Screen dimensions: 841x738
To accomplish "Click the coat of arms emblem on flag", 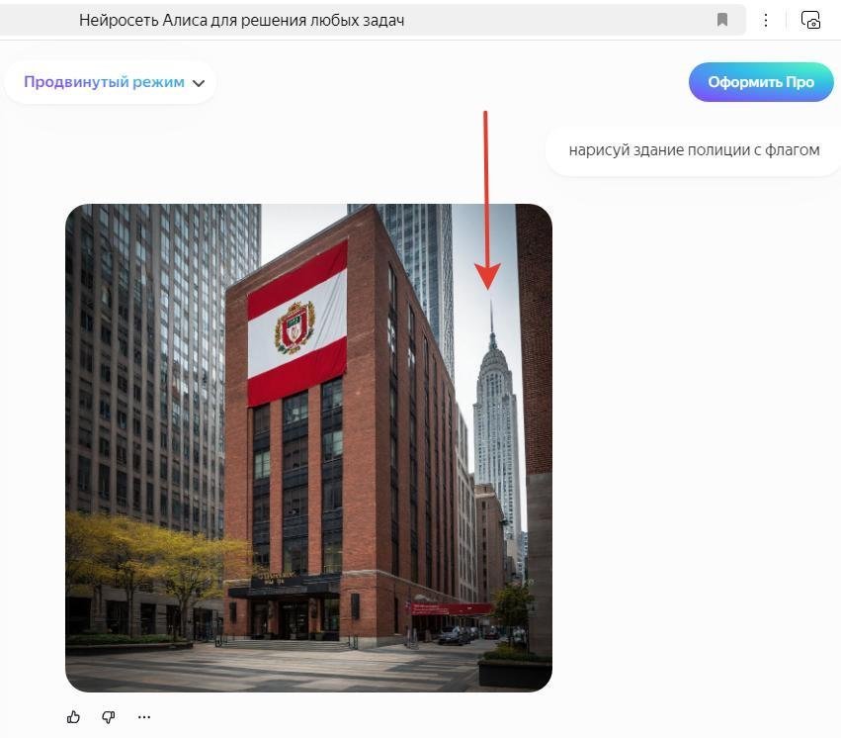I will [x=294, y=326].
